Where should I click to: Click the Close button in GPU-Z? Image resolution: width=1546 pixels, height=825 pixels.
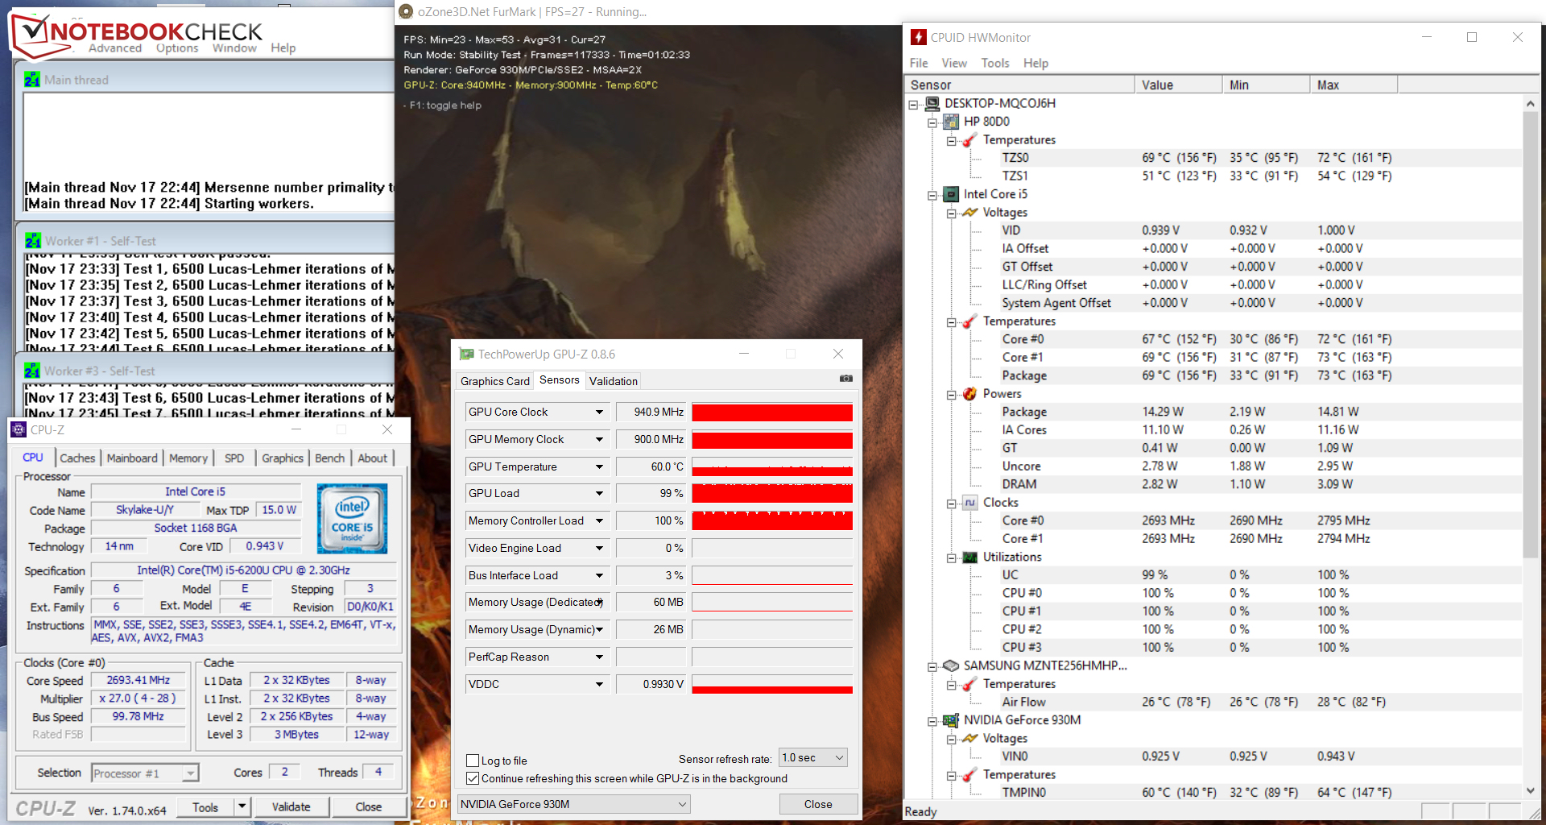click(x=818, y=804)
